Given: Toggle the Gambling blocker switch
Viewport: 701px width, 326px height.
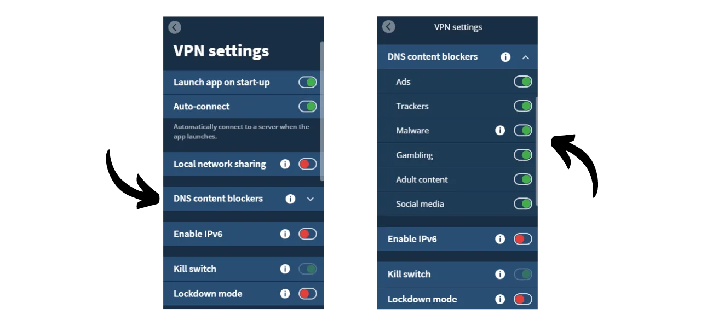Looking at the screenshot, I should (522, 155).
